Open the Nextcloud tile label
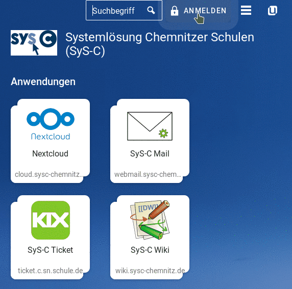This screenshot has height=289, width=292. click(50, 153)
